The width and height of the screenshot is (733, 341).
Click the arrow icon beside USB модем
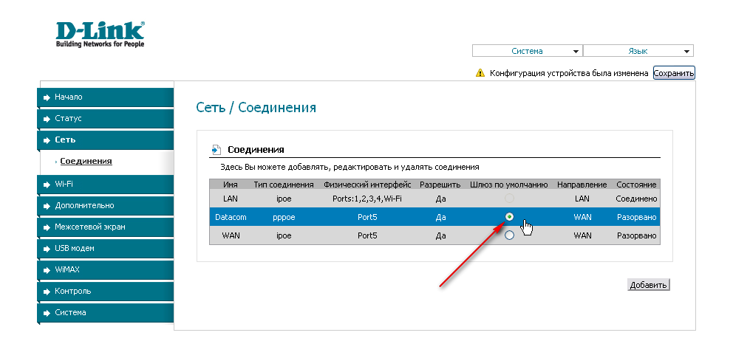tap(47, 249)
